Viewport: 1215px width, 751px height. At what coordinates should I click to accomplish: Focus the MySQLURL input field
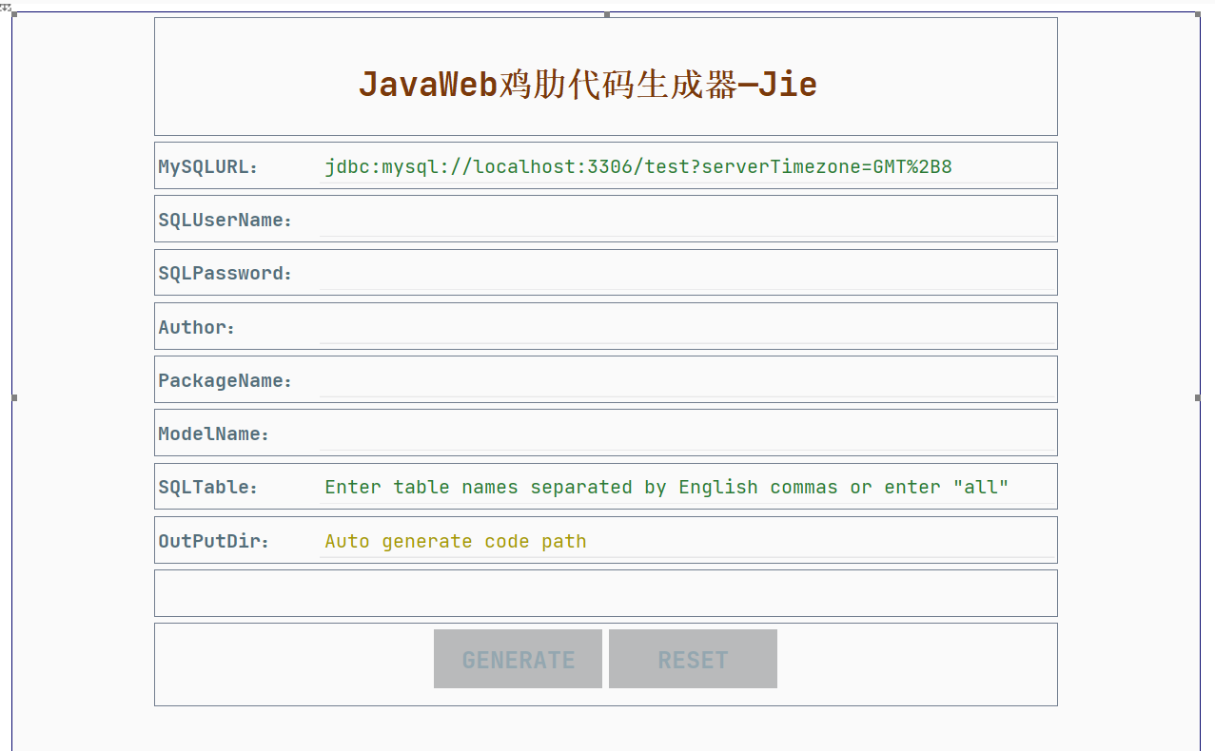coord(687,167)
